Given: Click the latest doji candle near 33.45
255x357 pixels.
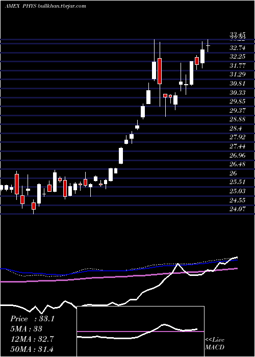Looking at the screenshot, I should click(208, 45).
